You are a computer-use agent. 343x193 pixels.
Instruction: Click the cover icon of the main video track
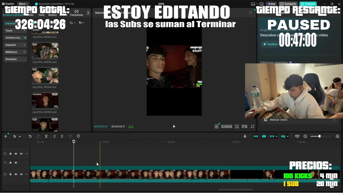coord(5,174)
